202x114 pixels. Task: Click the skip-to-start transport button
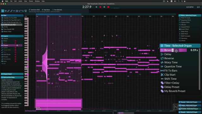coord(96,7)
